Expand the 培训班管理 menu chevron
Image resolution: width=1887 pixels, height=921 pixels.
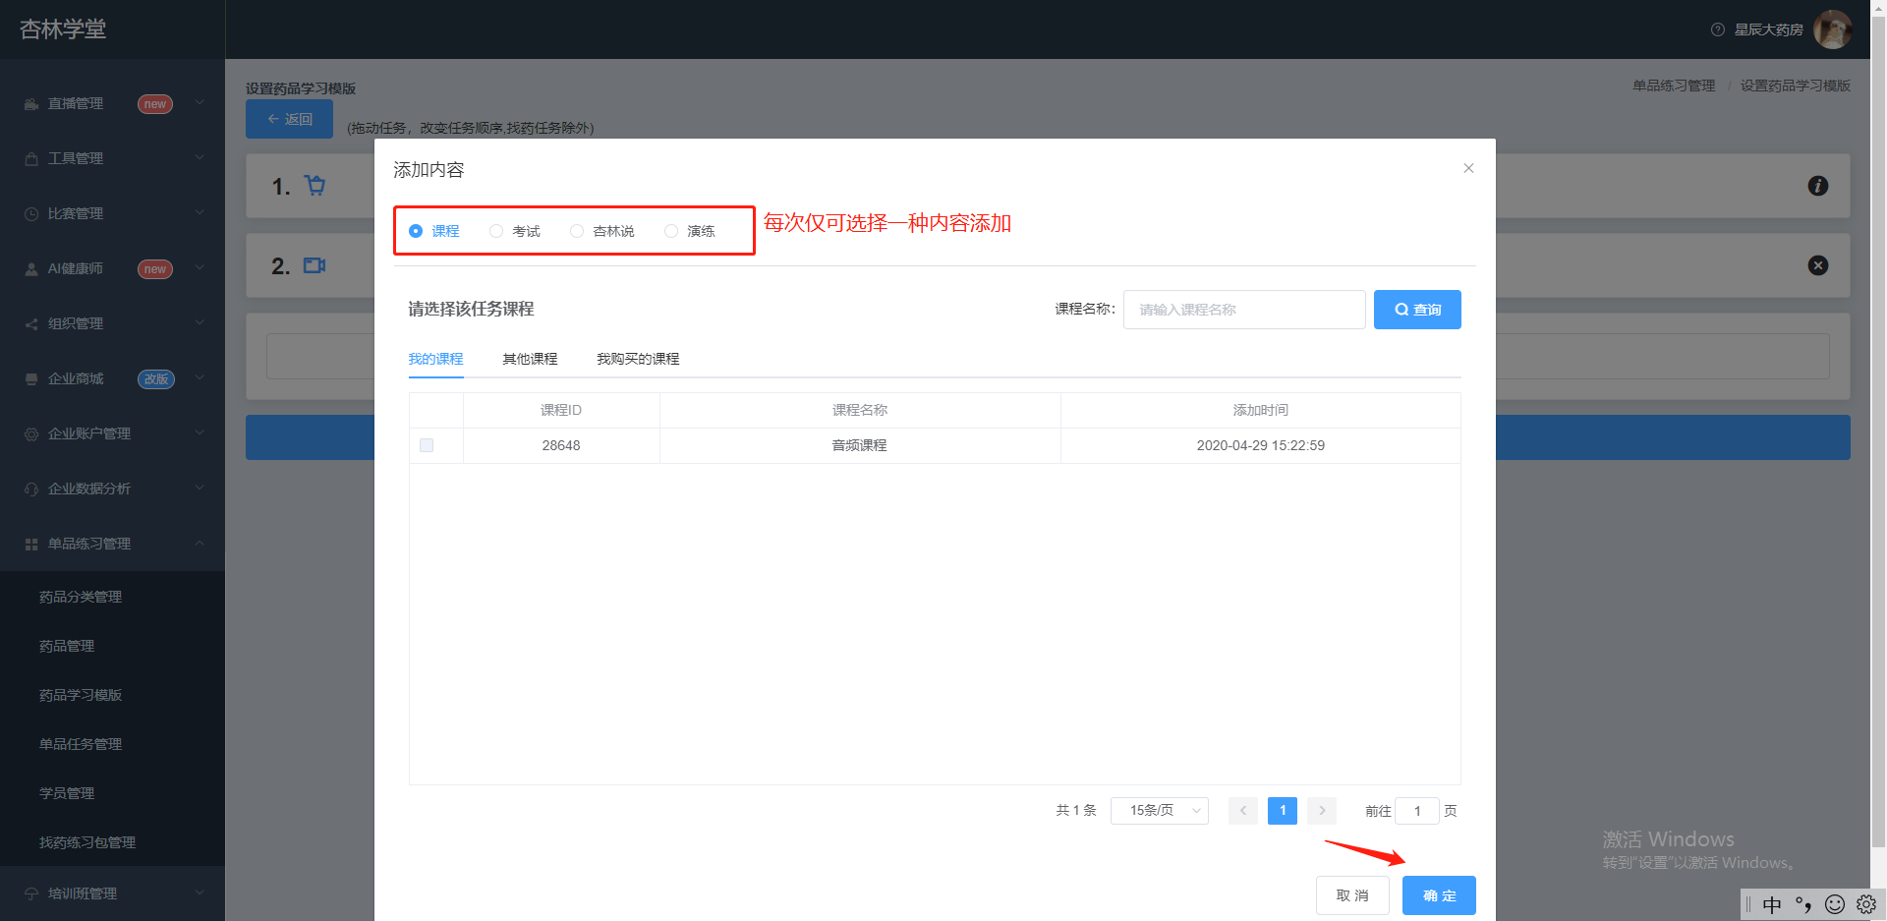point(200,892)
